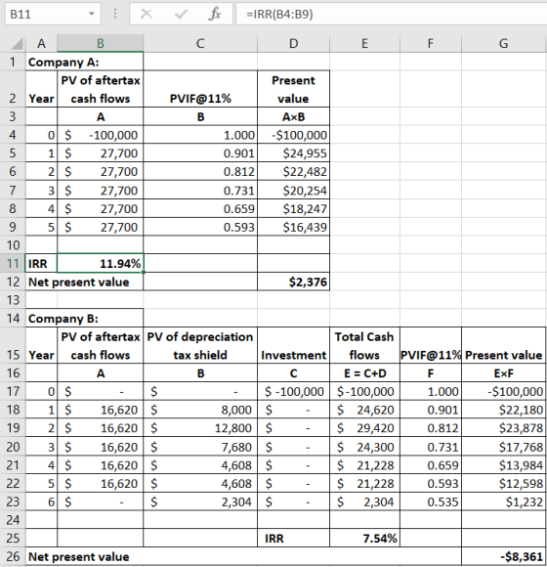Click the Enter checkmark icon in formula bar

click(181, 14)
